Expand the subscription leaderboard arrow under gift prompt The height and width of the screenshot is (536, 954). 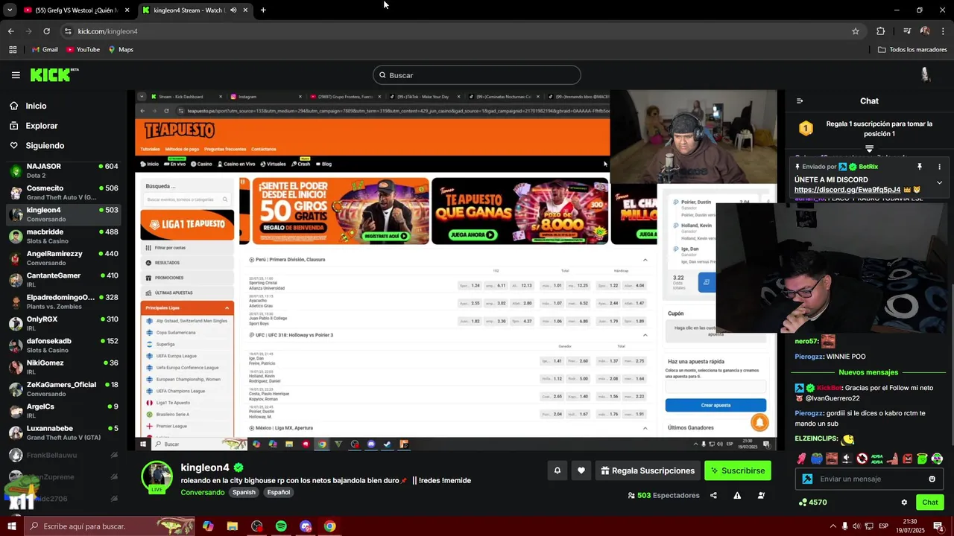click(x=869, y=149)
